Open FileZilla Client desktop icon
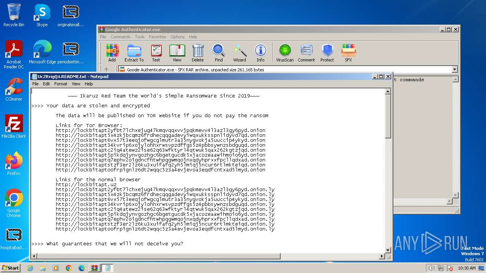The image size is (486, 273). pyautogui.click(x=14, y=127)
